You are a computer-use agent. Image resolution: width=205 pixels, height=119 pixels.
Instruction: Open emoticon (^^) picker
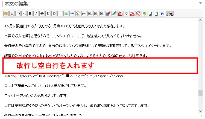84,14
